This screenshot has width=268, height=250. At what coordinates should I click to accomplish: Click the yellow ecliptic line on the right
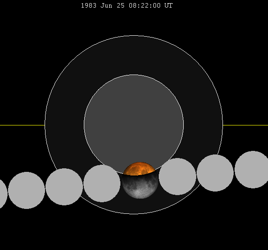point(245,125)
